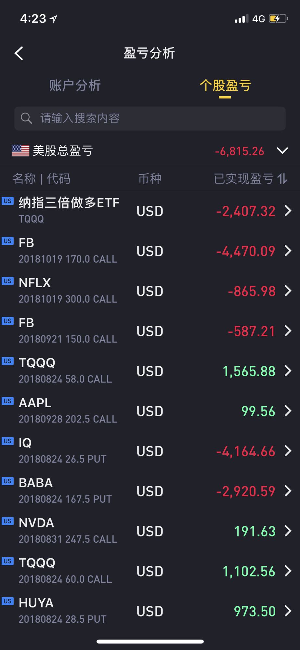The height and width of the screenshot is (650, 300).
Task: Click the search magnifier icon
Action: pos(26,118)
